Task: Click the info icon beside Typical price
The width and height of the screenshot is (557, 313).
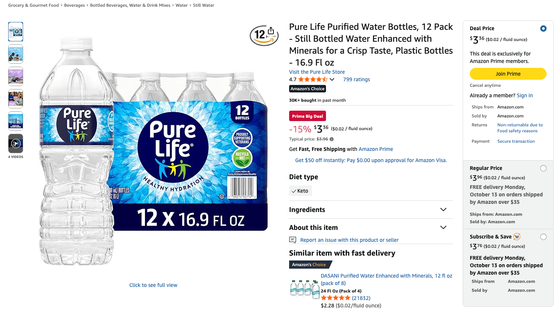Action: 332,139
